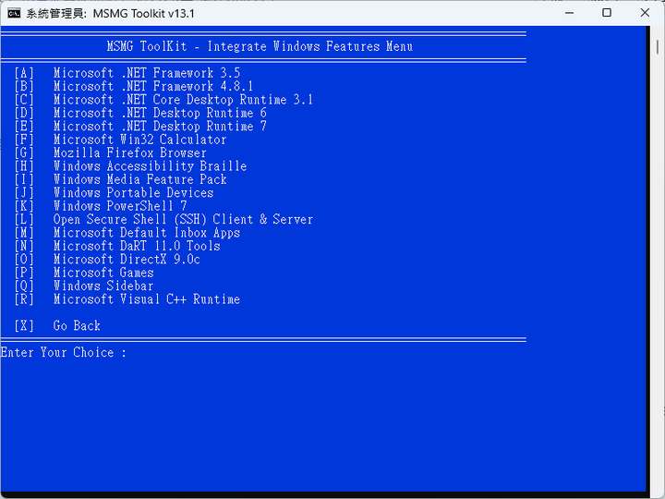Close the MSMG Toolkit console window

tap(645, 13)
